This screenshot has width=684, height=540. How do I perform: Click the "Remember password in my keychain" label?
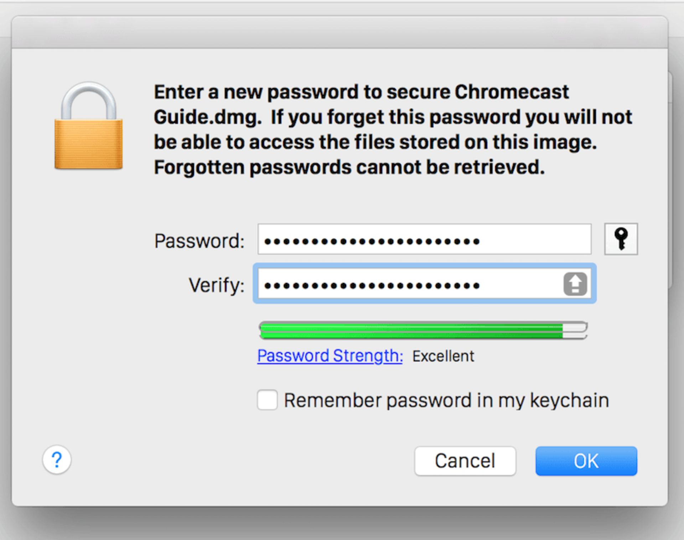(446, 400)
